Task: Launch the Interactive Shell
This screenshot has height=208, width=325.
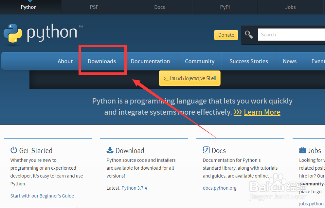Action: coord(190,79)
